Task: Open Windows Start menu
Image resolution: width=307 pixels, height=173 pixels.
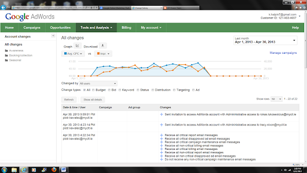Action: 4,170
